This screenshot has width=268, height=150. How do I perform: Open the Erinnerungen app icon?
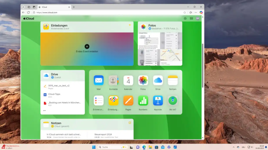click(99, 100)
